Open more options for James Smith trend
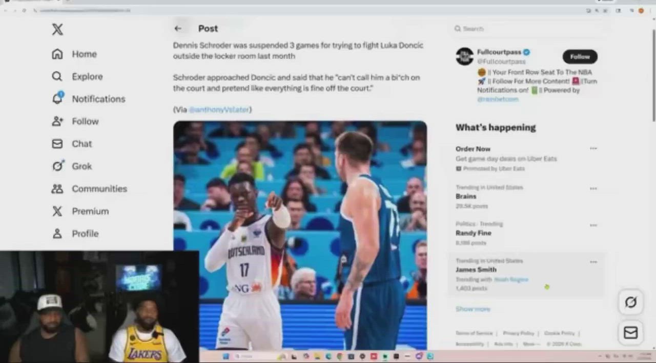Screen dimensions: 656x363 593,262
